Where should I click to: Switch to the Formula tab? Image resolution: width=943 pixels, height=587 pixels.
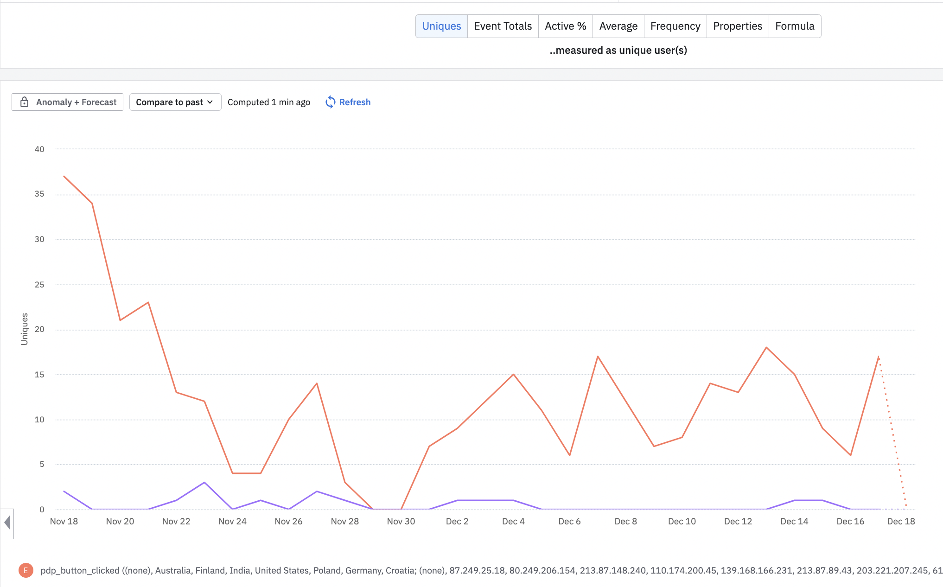click(795, 26)
